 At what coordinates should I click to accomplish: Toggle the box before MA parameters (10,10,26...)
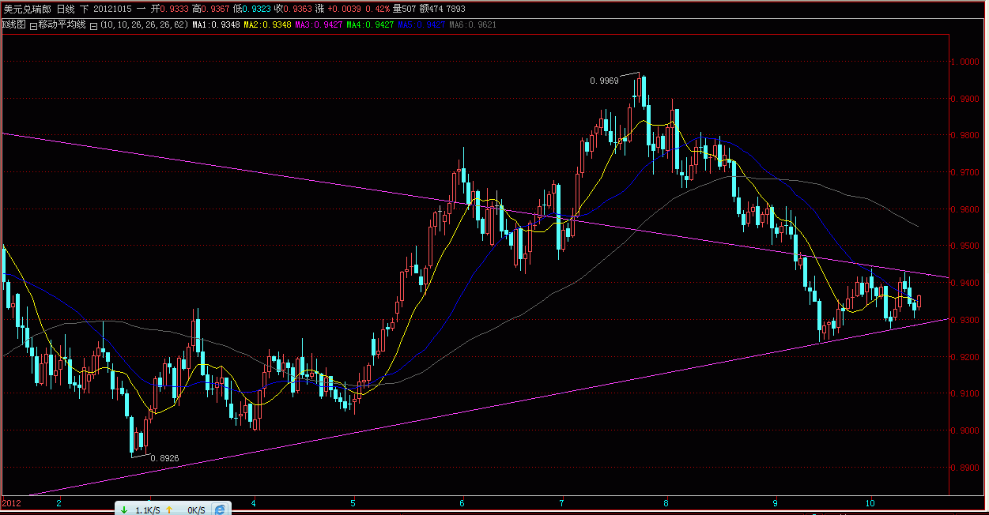93,25
